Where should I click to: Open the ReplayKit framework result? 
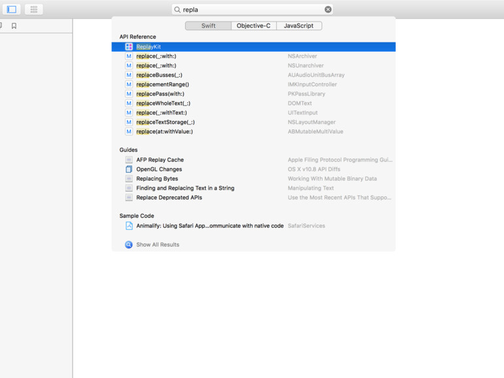[x=253, y=47]
